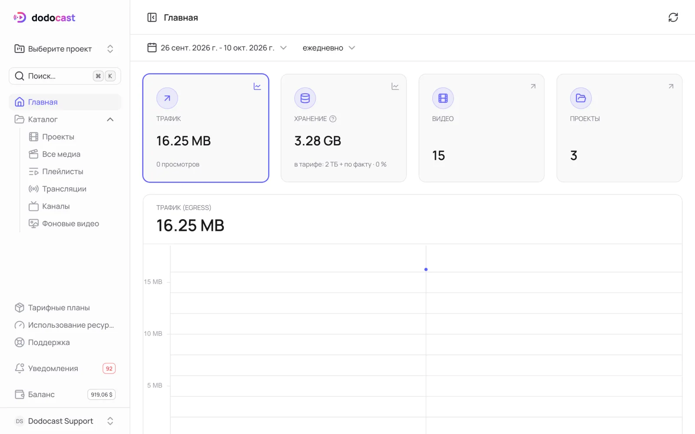
Task: Open Уведомления with 92 badge
Action: tap(65, 368)
